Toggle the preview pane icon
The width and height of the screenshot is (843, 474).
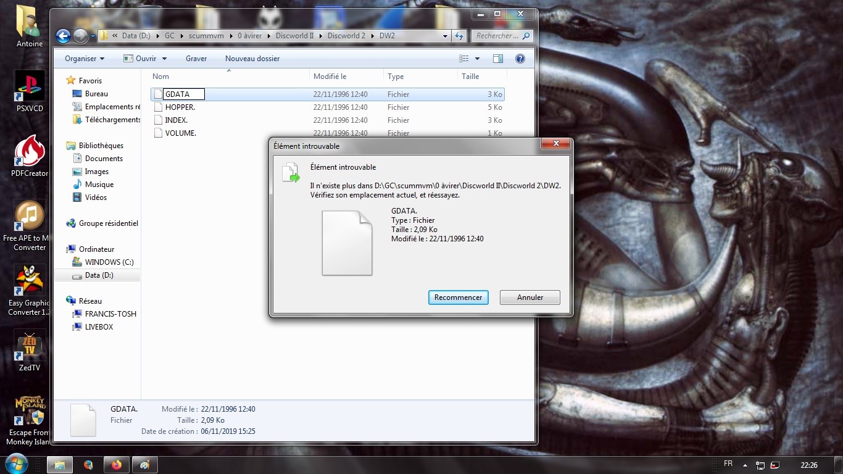(x=498, y=59)
